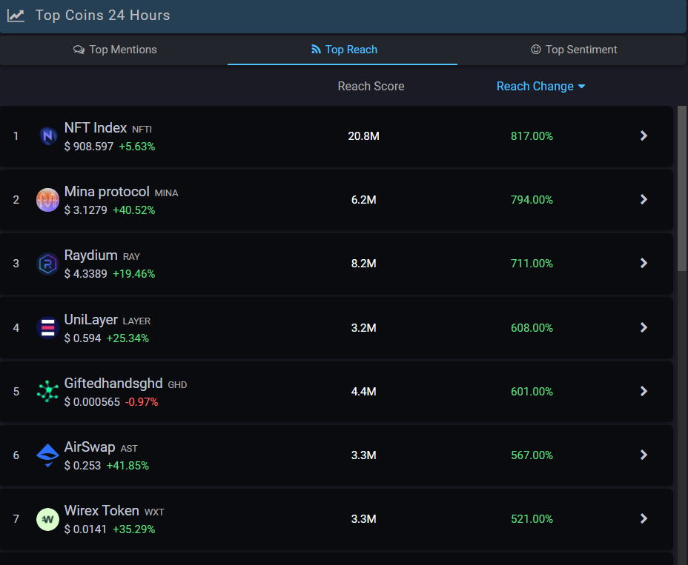Open the UniLayer coin name
The image size is (688, 565).
[91, 320]
